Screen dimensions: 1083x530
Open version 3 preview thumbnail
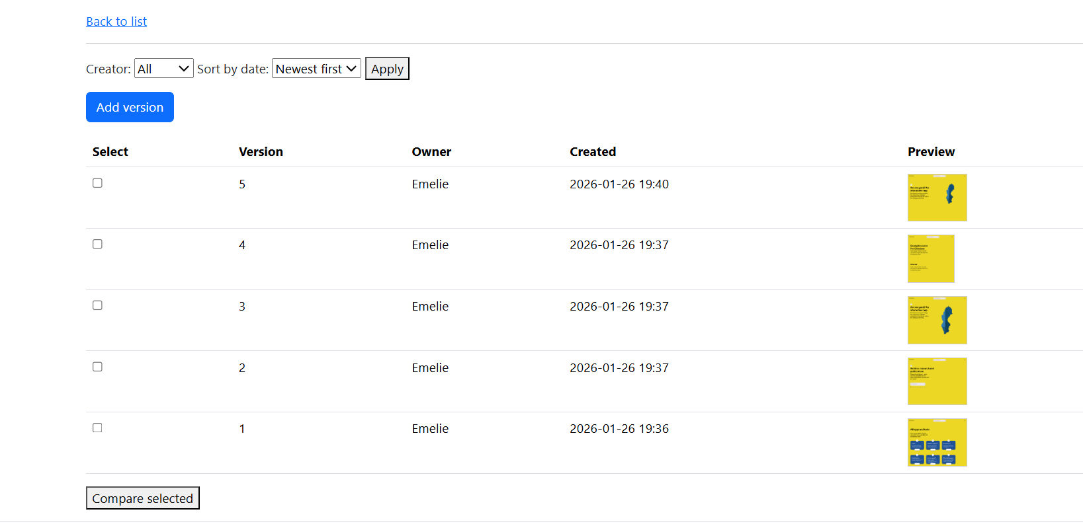tap(937, 320)
